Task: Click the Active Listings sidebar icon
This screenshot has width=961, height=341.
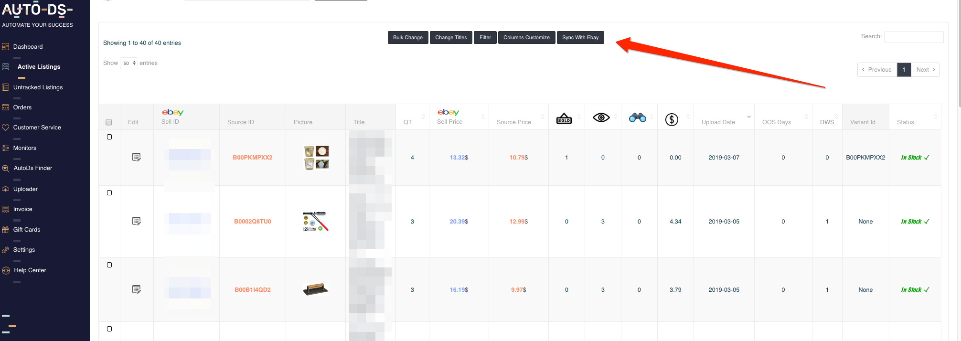Action: tap(6, 67)
